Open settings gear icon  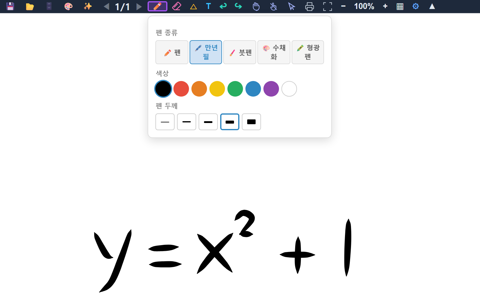[x=415, y=6]
